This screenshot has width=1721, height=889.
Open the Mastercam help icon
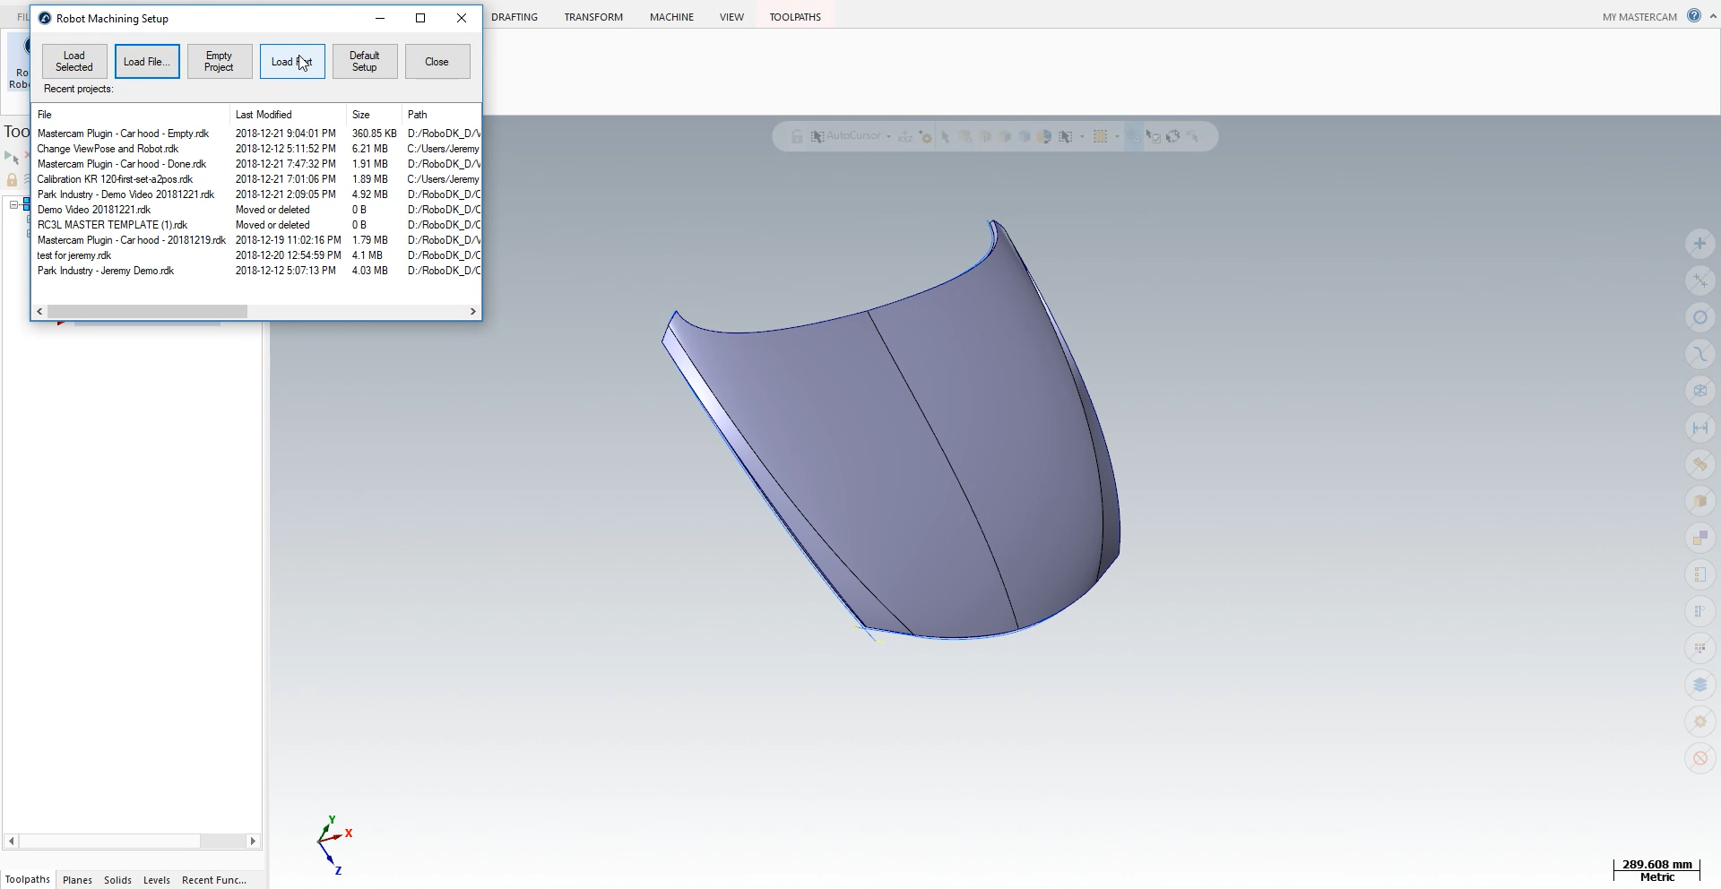(x=1693, y=16)
